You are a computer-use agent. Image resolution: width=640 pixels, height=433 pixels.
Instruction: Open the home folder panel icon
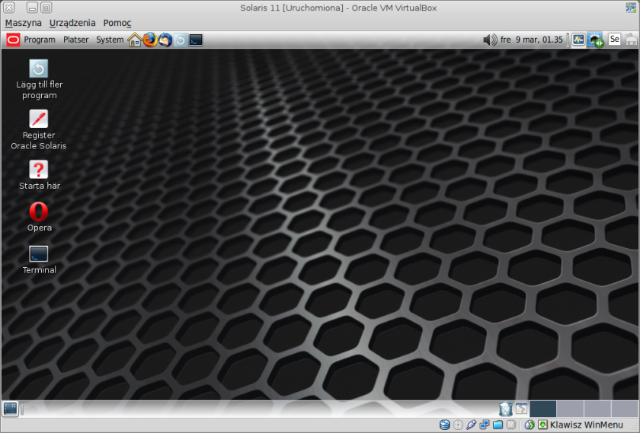pos(135,40)
